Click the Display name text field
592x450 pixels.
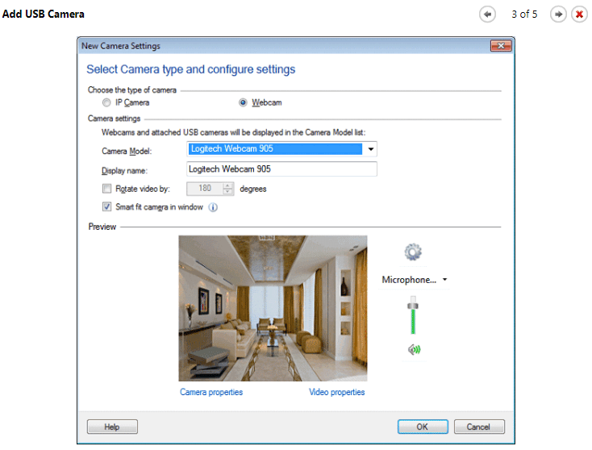point(281,169)
